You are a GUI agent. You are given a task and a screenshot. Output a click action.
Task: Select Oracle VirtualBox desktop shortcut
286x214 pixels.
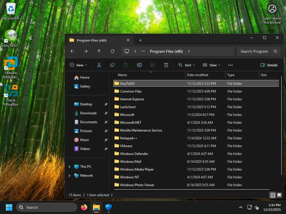click(x=11, y=95)
